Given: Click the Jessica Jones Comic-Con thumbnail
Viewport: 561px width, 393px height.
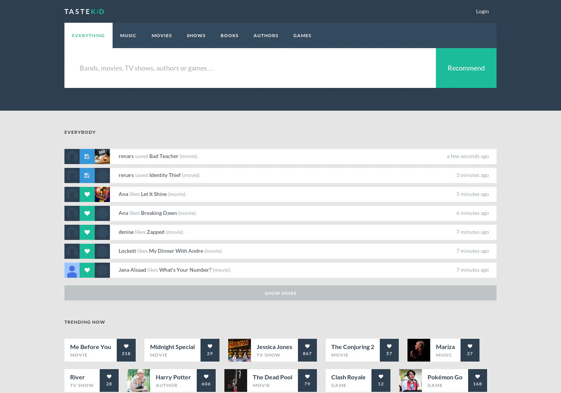Looking at the screenshot, I should click(240, 350).
